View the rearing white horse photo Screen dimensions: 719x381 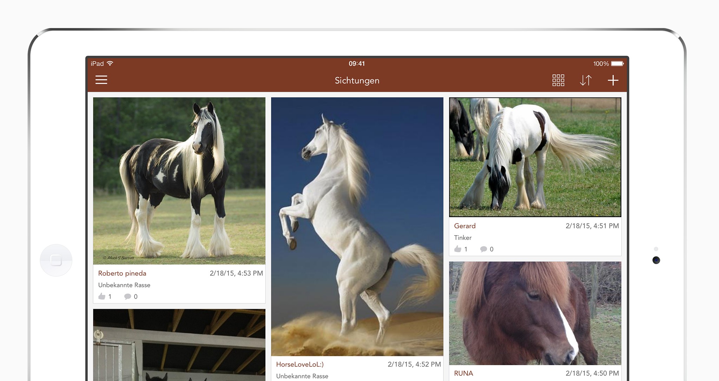(x=357, y=226)
